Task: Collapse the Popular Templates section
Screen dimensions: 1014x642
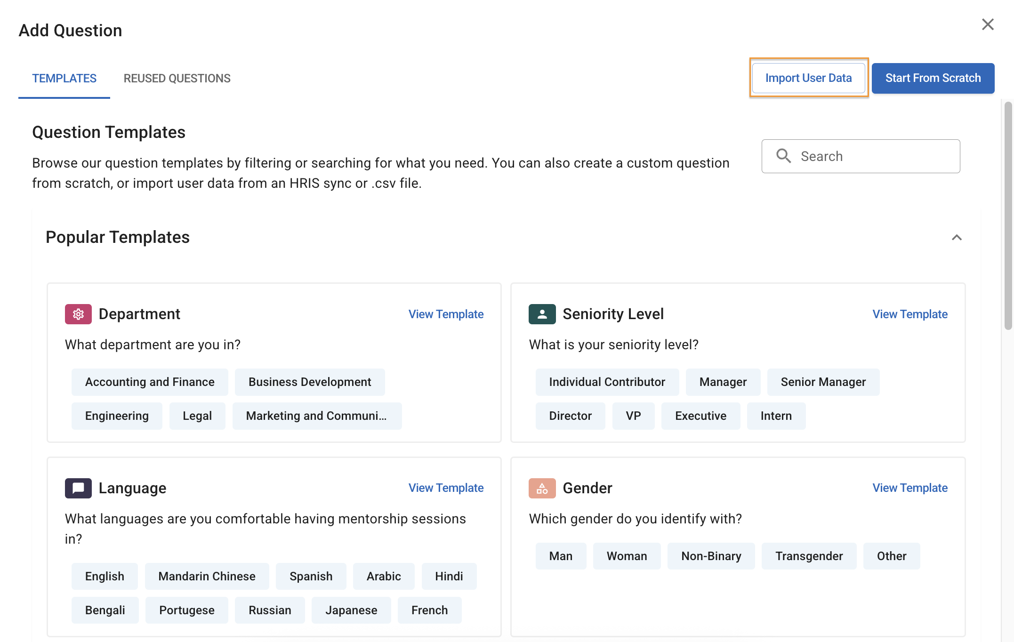Action: pyautogui.click(x=957, y=238)
